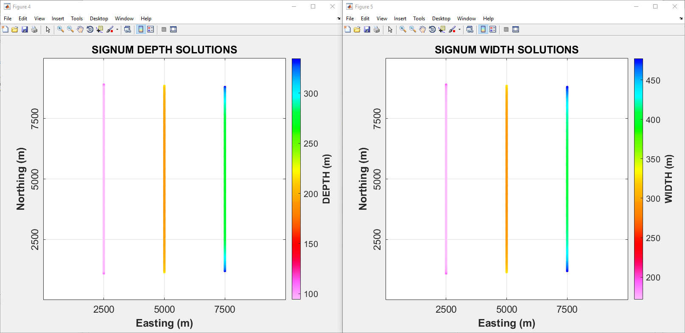The image size is (685, 333).
Task: Open View menu in Figure 5
Action: point(382,19)
